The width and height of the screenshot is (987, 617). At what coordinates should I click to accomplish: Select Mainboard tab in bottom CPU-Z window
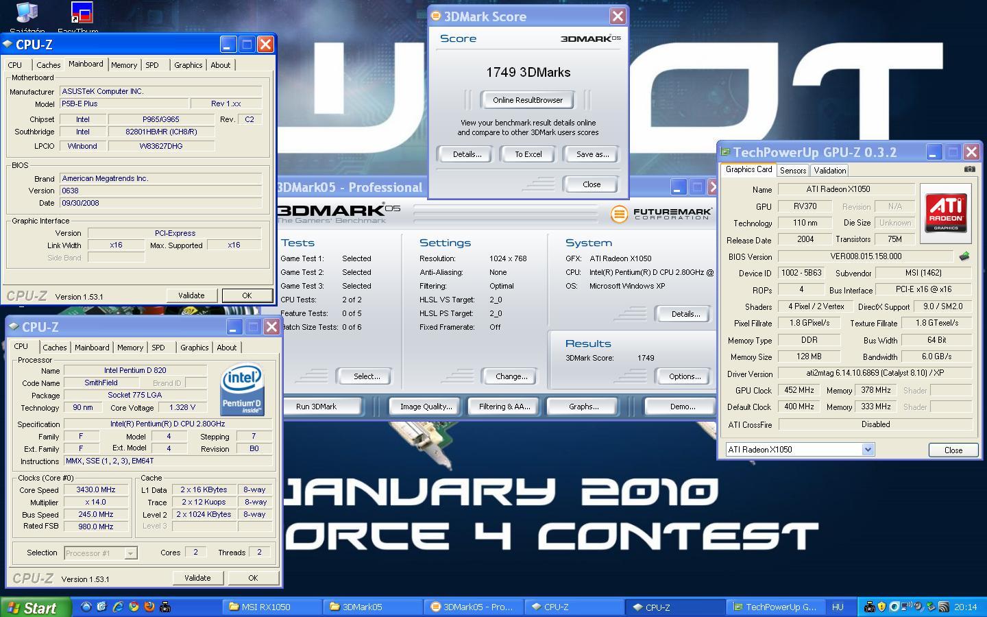(92, 348)
